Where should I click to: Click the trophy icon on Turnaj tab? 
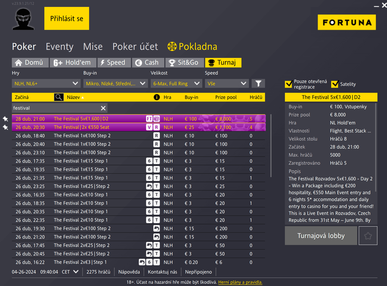coord(211,63)
